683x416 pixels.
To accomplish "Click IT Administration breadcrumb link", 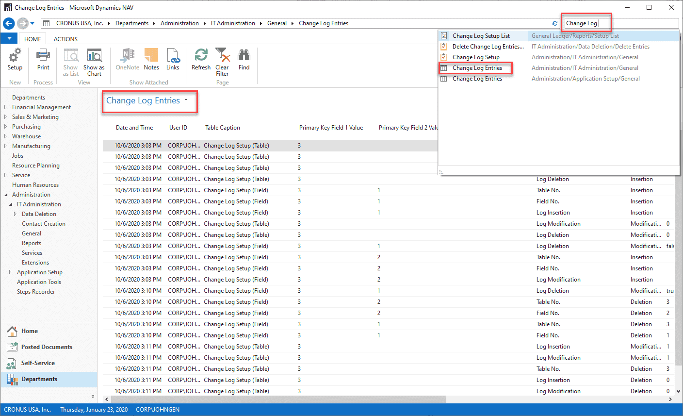I will (x=233, y=23).
